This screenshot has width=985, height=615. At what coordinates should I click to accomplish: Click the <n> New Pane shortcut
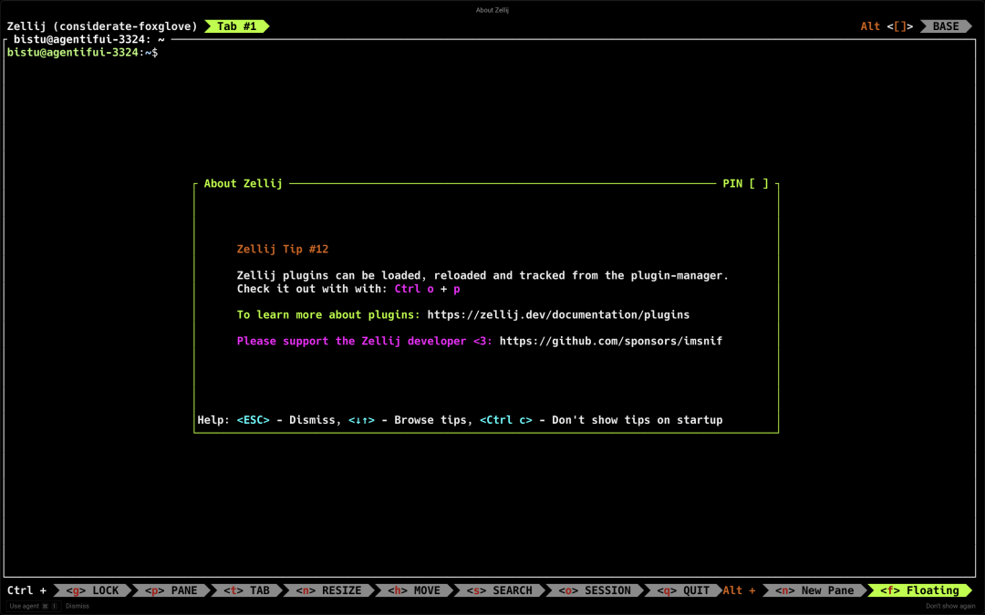tap(814, 590)
